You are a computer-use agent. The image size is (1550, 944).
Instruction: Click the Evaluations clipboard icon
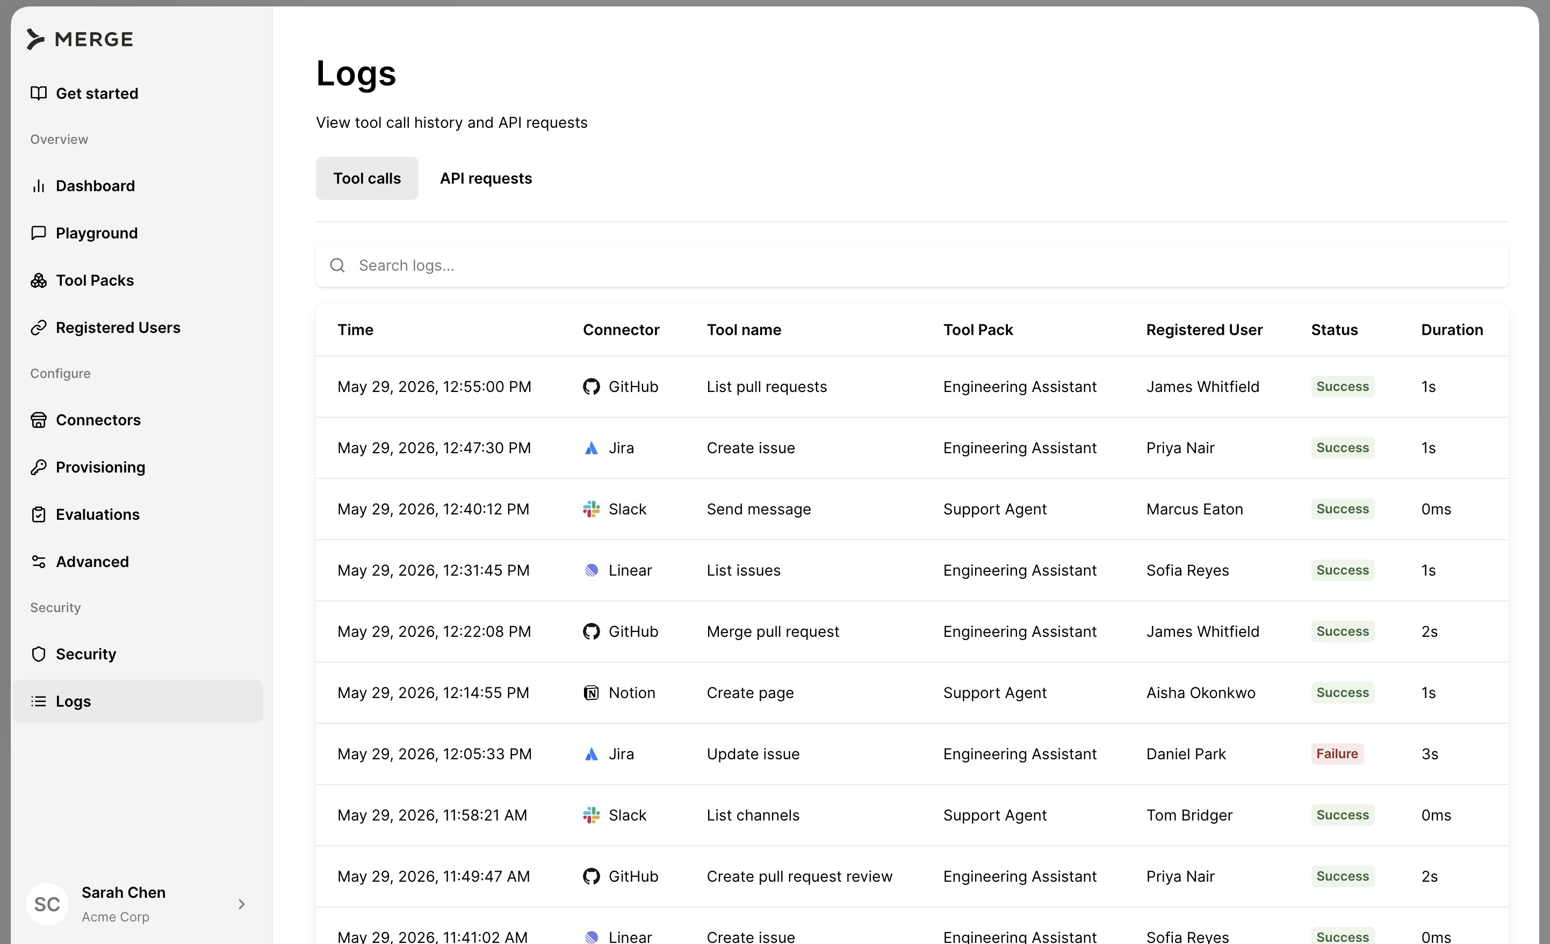click(x=38, y=514)
